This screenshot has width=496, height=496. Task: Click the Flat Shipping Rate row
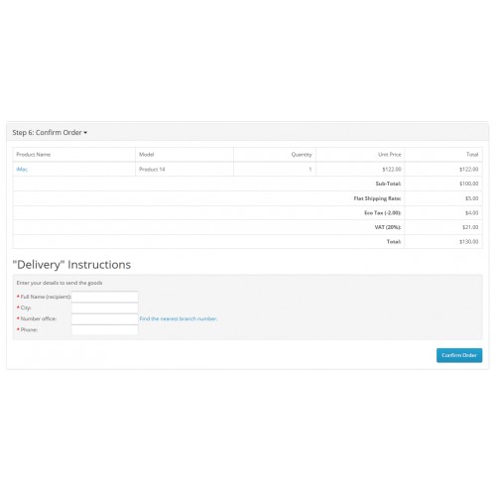[247, 198]
